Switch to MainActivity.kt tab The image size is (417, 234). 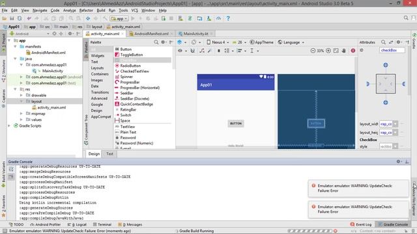pos(195,34)
